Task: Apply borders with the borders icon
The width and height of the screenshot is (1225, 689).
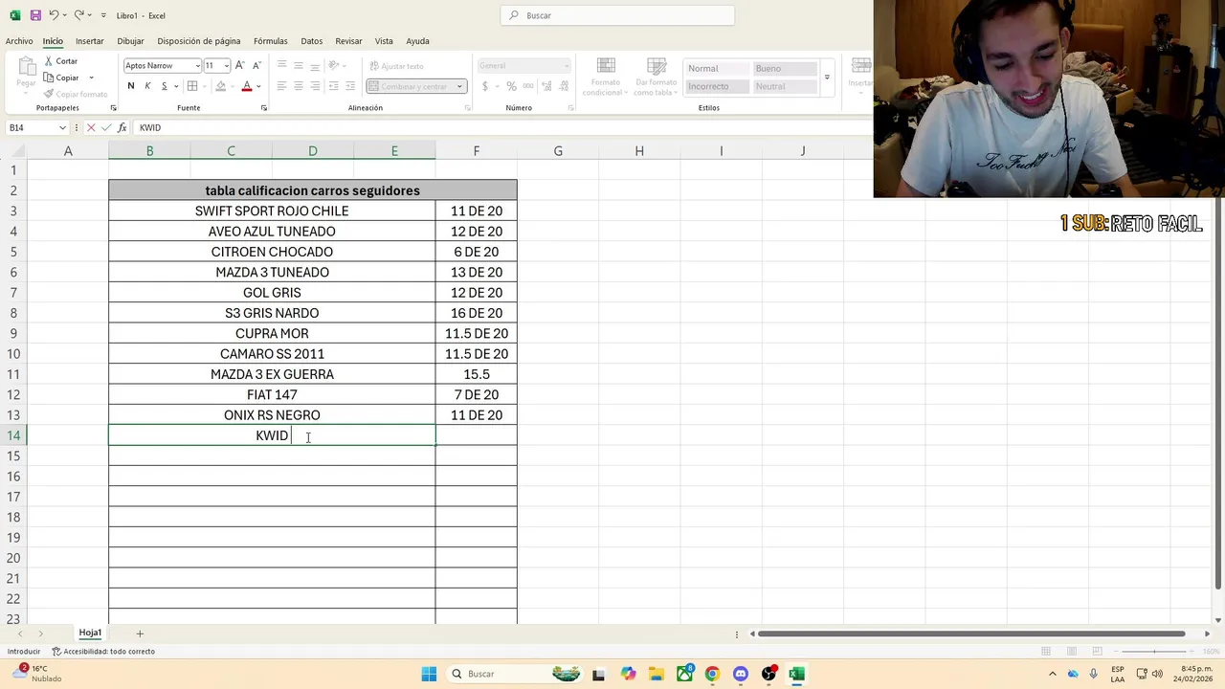Action: pyautogui.click(x=192, y=86)
